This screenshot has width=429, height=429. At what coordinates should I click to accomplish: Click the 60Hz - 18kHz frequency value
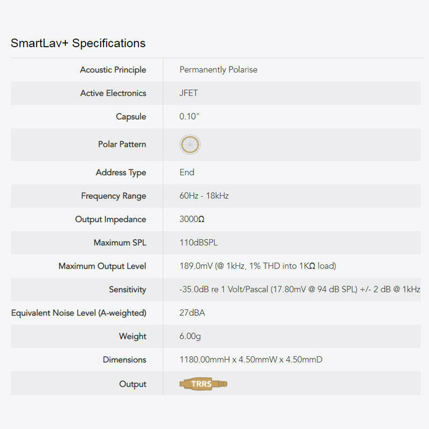204,196
